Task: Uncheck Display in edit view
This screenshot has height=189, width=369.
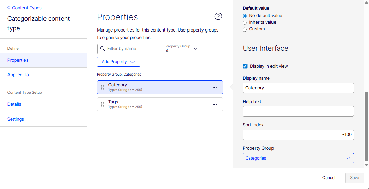Action: pos(245,66)
